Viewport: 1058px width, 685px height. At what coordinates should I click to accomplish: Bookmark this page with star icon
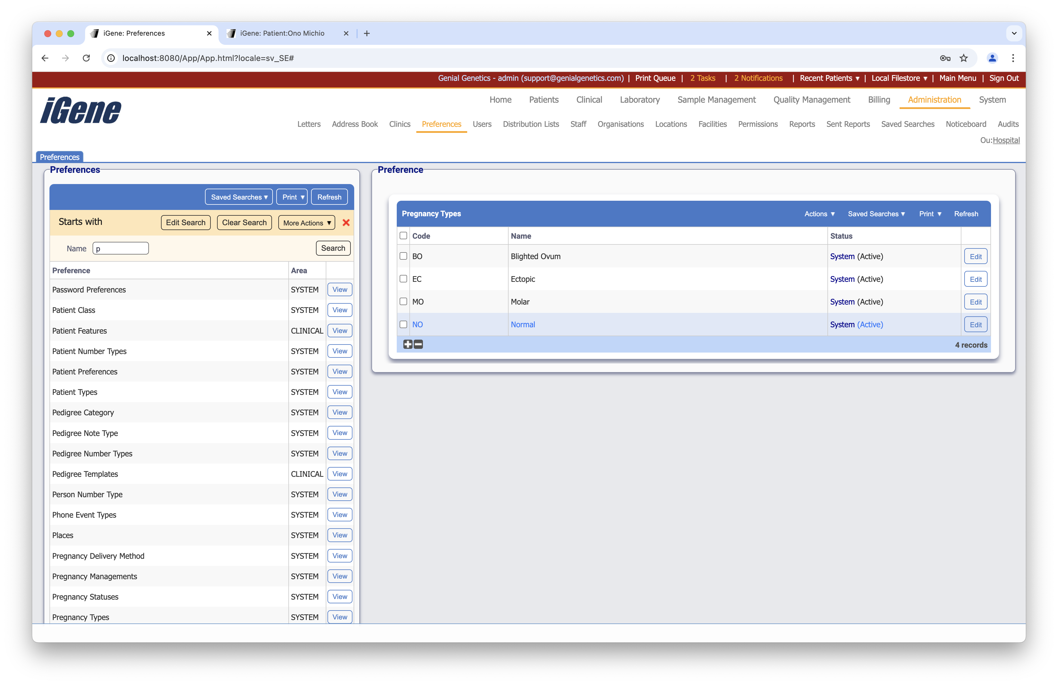point(963,58)
